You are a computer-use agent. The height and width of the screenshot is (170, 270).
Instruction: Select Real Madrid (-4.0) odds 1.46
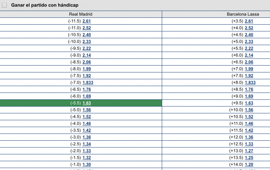point(87,123)
